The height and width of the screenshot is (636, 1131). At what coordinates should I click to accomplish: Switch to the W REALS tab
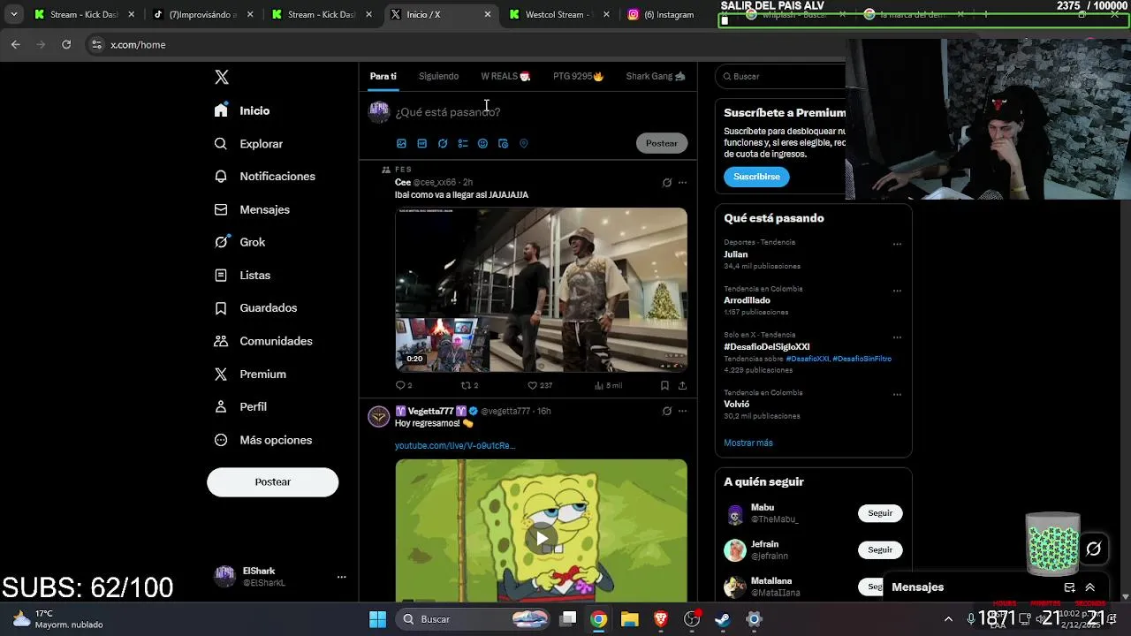click(505, 76)
